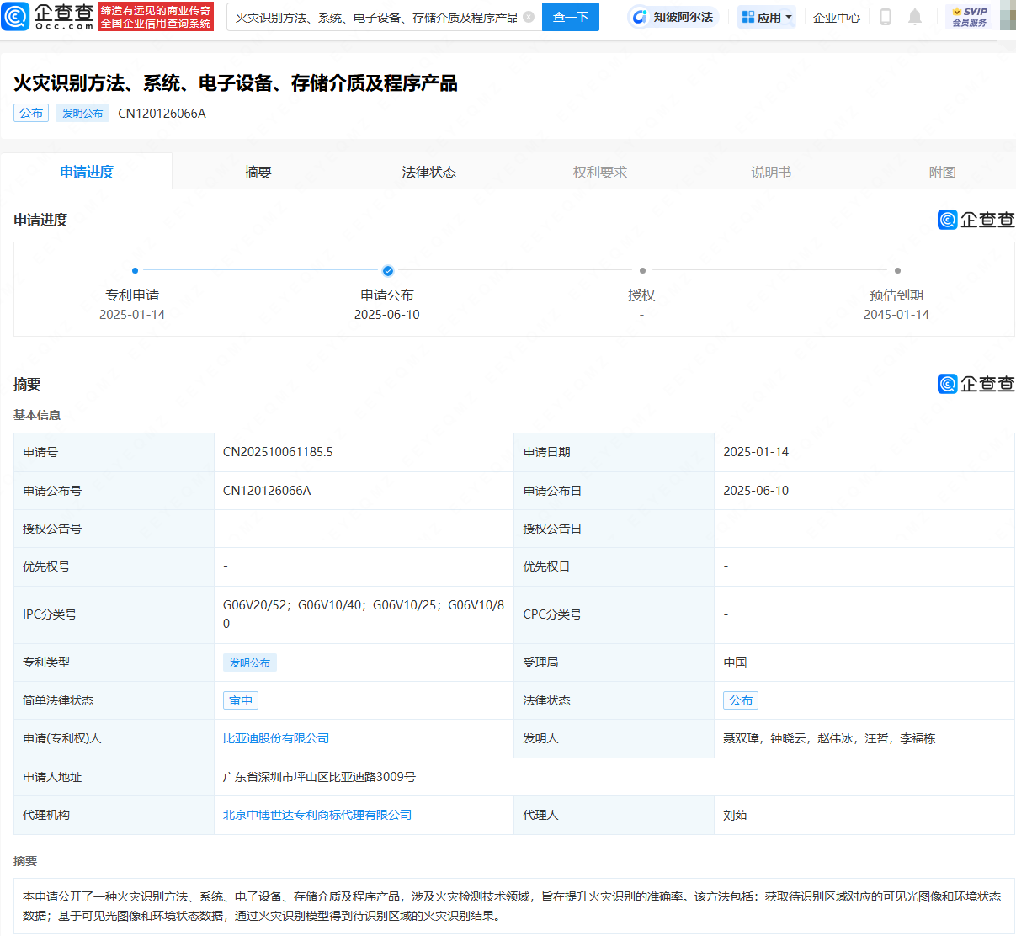Image resolution: width=1016 pixels, height=936 pixels.
Task: Click the 授权 timeline dot
Action: point(642,270)
